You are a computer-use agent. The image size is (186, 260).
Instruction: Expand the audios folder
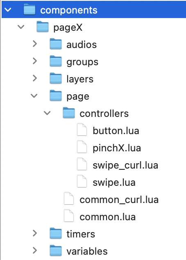click(35, 44)
